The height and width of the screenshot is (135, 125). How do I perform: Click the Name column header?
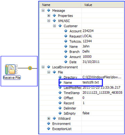(60, 5)
